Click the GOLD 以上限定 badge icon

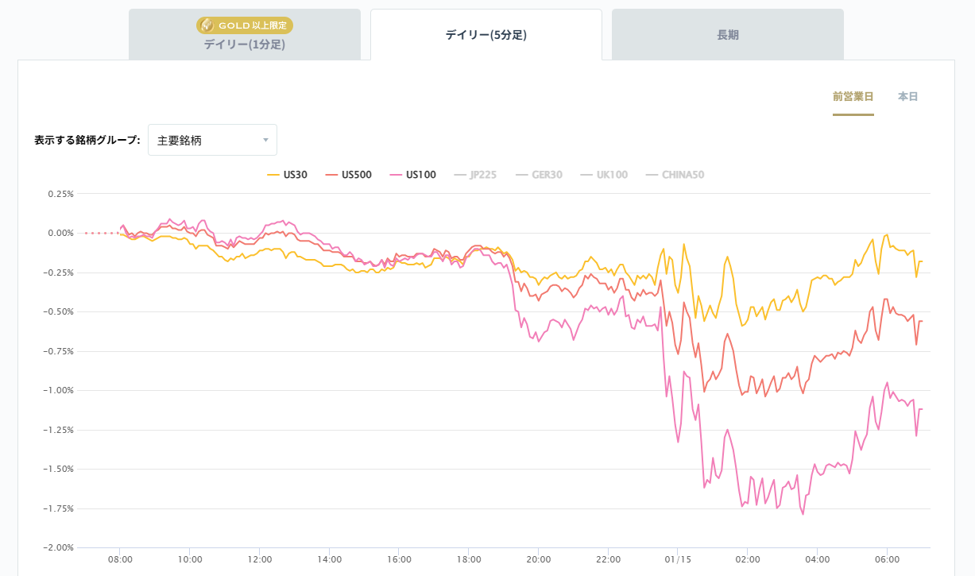(208, 25)
